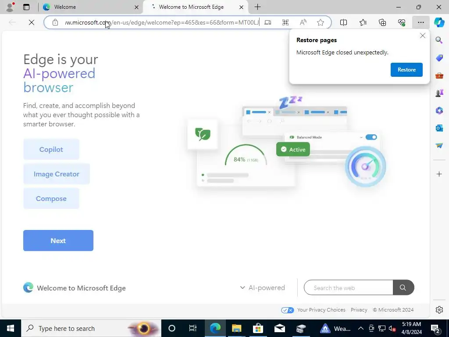449x337 pixels.
Task: Open File Explorer from taskbar
Action: [236, 328]
